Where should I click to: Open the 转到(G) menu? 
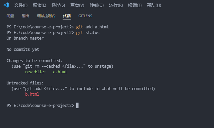(96, 5)
